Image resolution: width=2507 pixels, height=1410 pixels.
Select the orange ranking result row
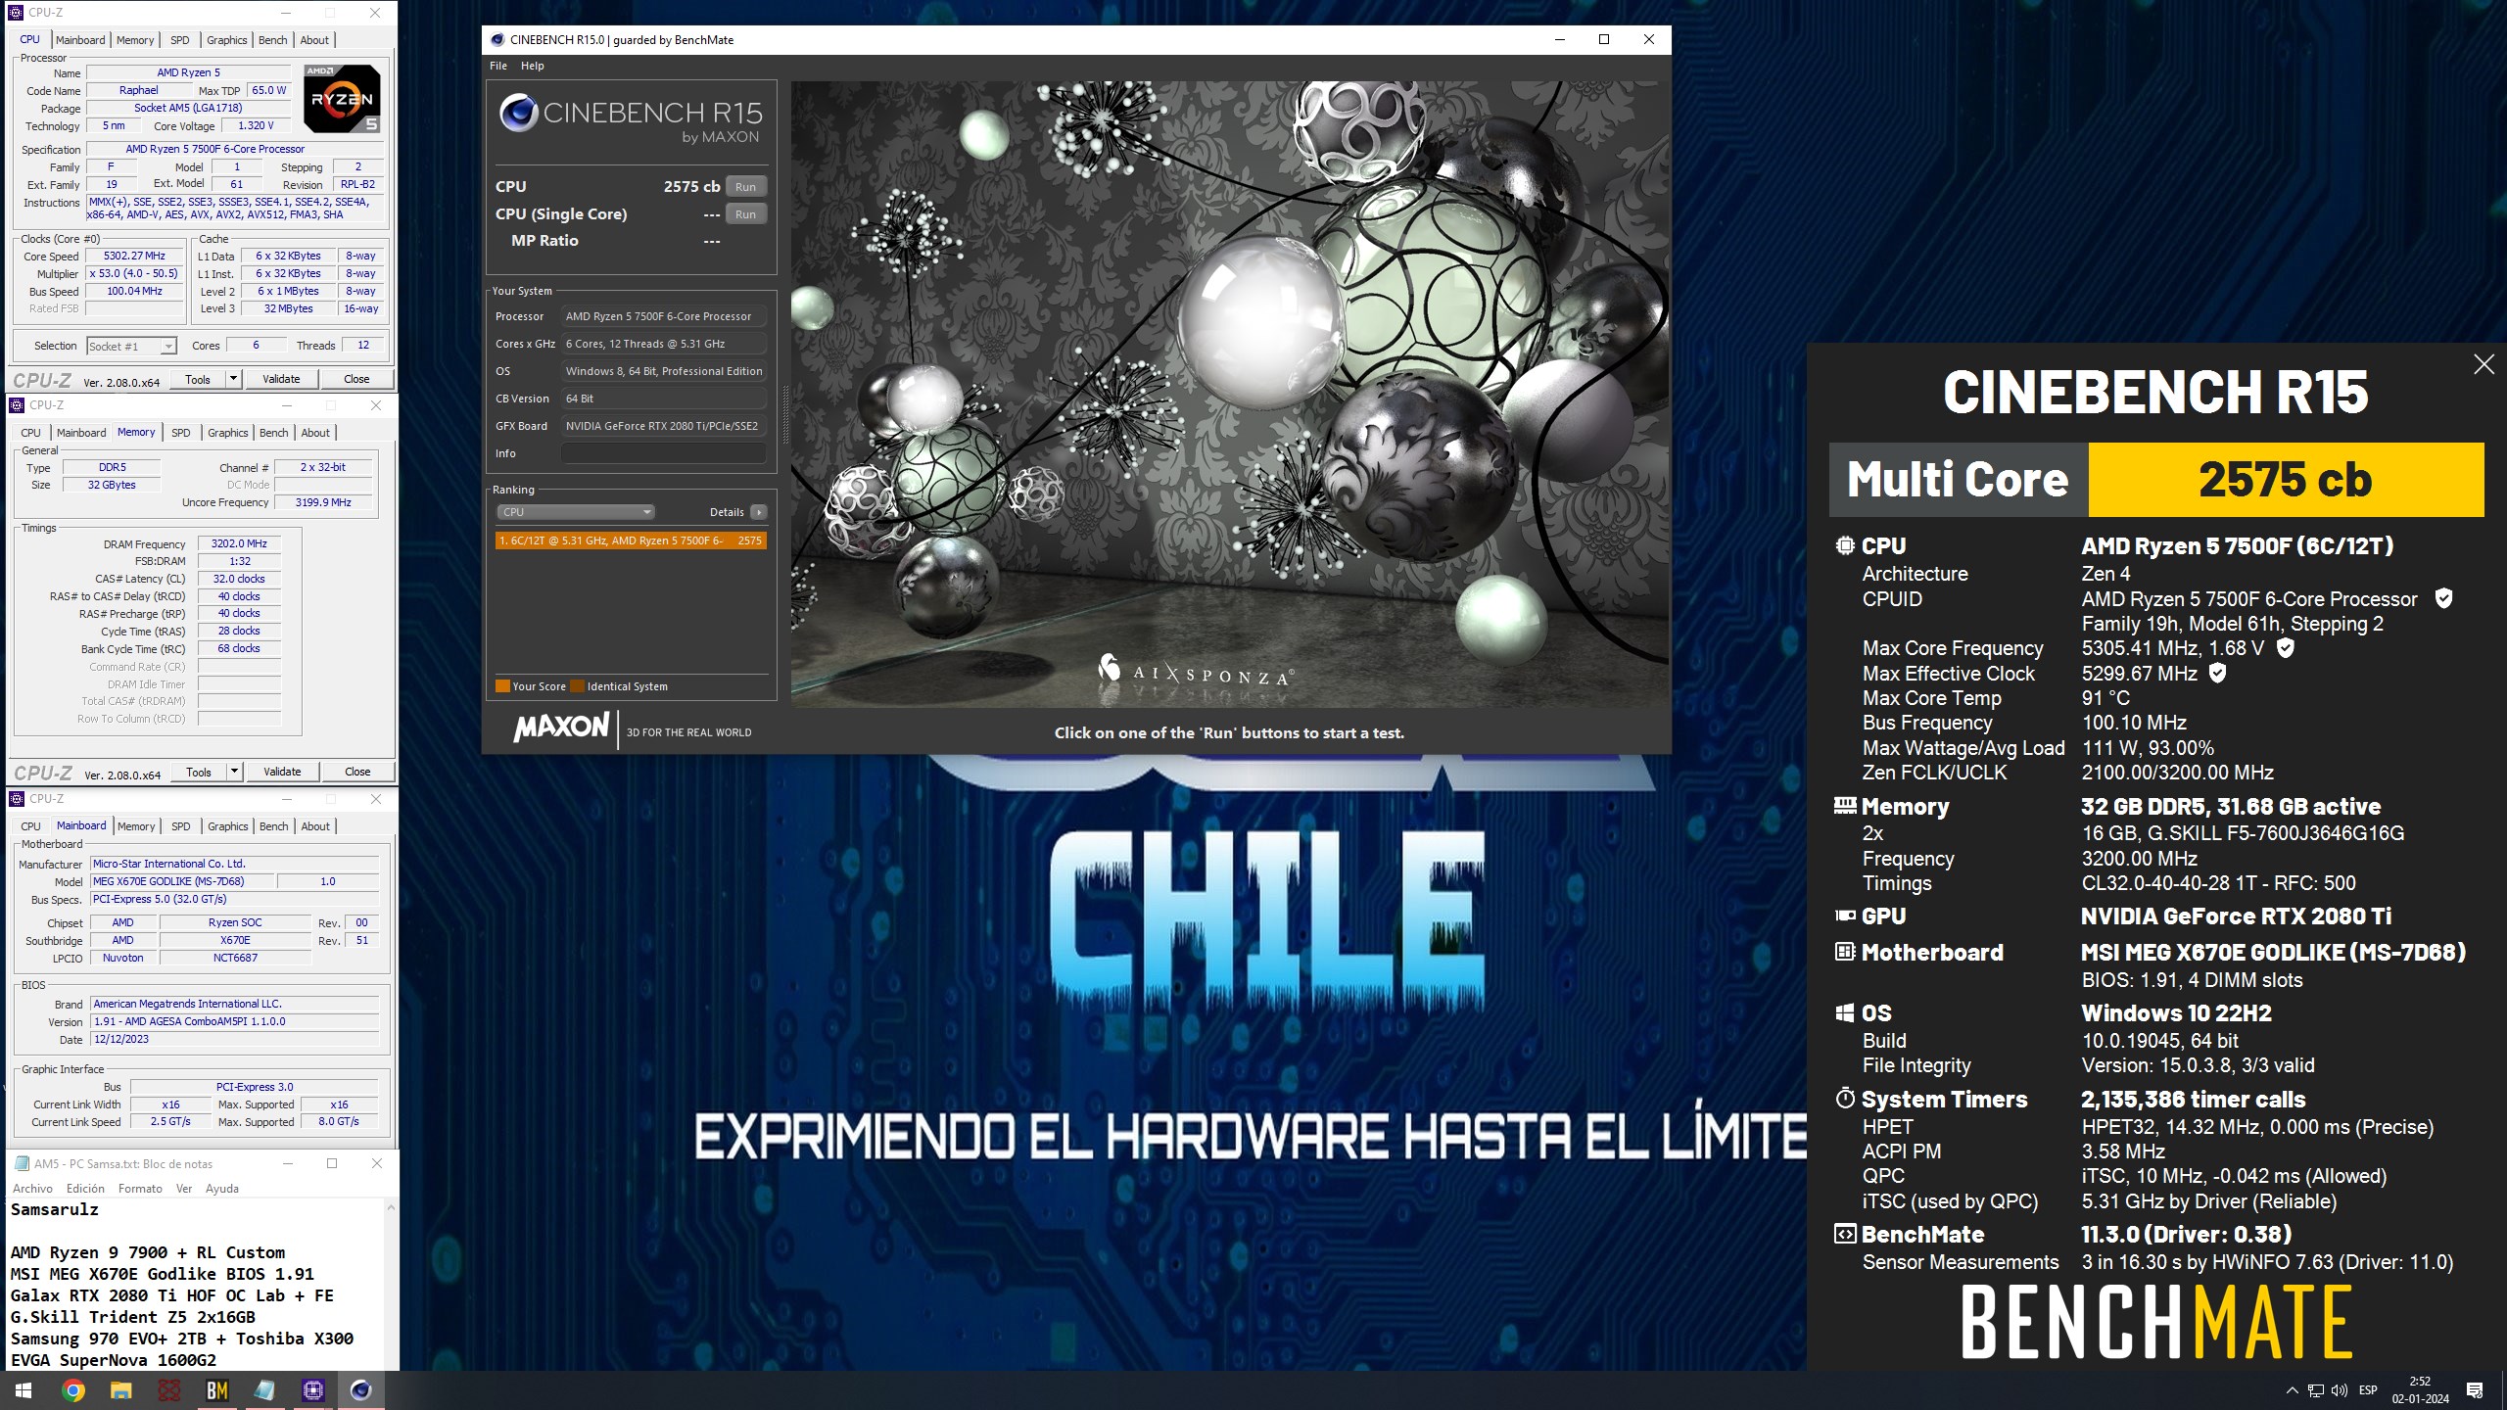[631, 540]
